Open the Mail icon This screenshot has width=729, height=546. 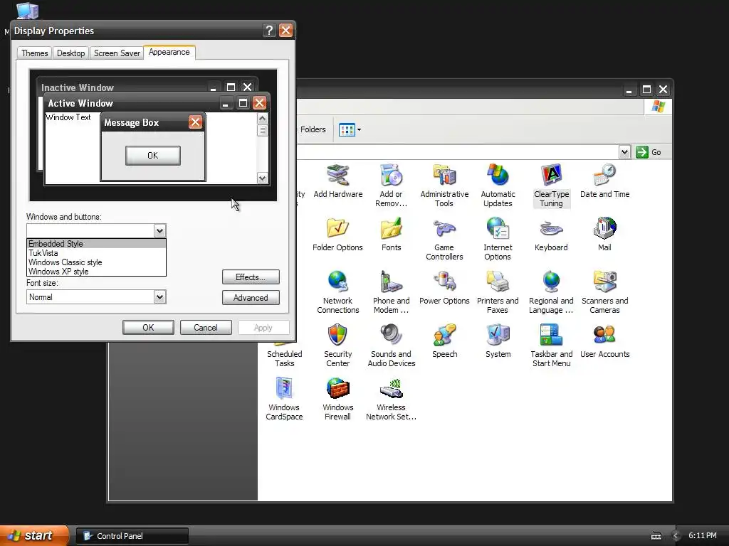(x=604, y=235)
